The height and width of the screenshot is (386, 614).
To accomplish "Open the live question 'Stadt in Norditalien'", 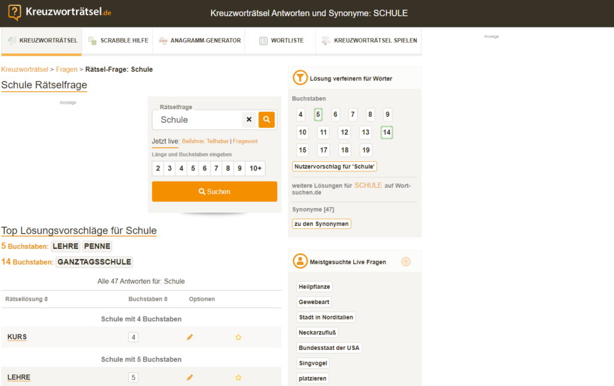I will pyautogui.click(x=326, y=317).
